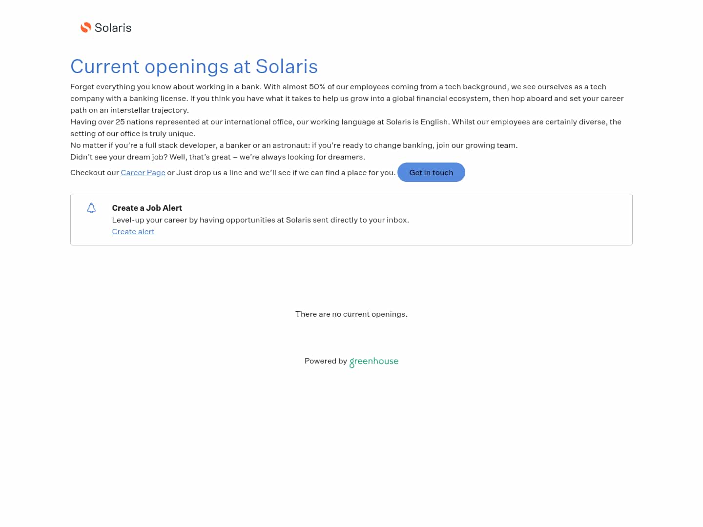The height and width of the screenshot is (527, 703).
Task: Click the notification bell beside Create a Job Alert
Action: [91, 208]
